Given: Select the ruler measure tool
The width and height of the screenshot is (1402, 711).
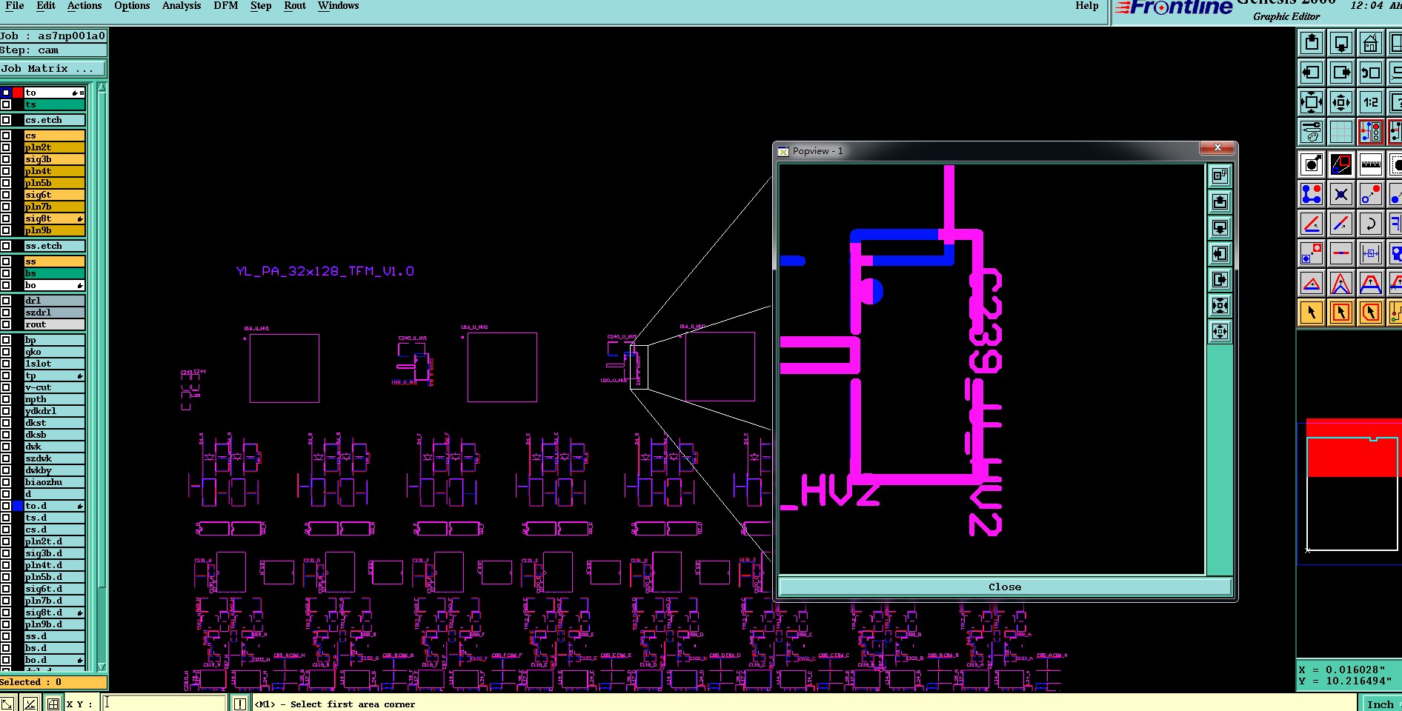Looking at the screenshot, I should click(1371, 164).
